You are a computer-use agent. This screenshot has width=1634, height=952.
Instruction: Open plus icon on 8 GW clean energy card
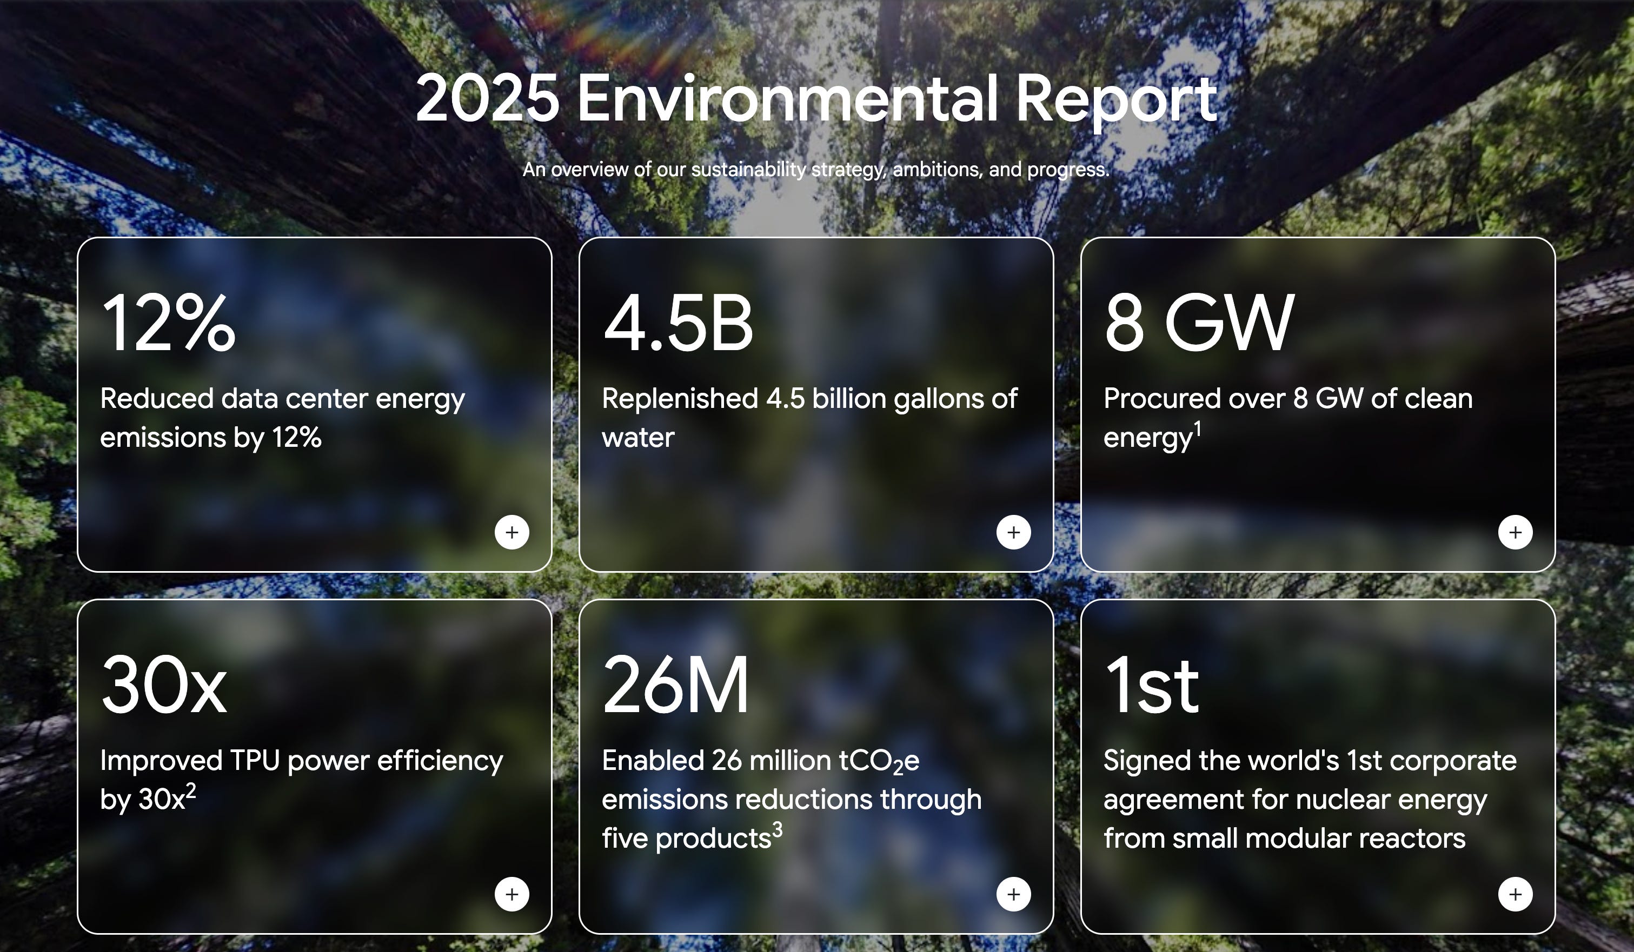1516,532
